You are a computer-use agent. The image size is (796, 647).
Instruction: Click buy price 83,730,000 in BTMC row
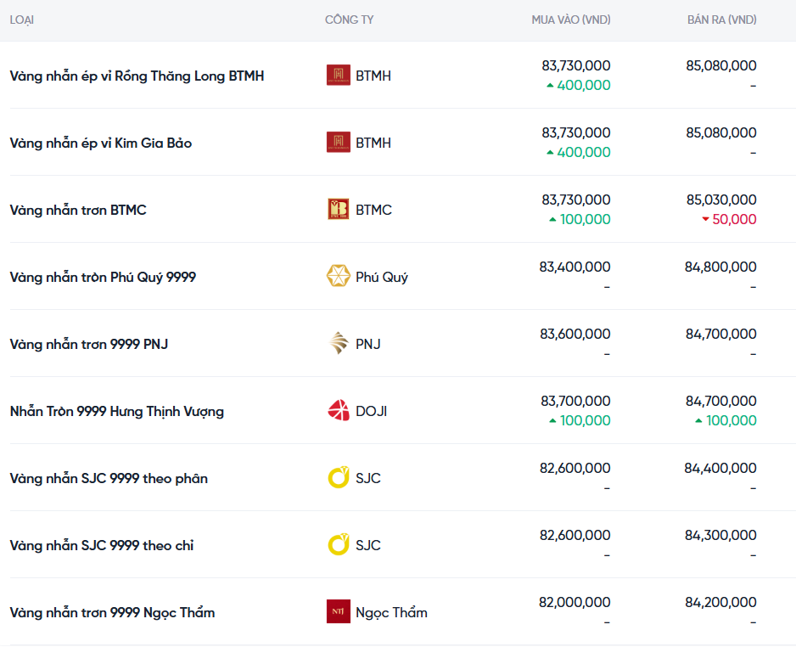tap(576, 200)
